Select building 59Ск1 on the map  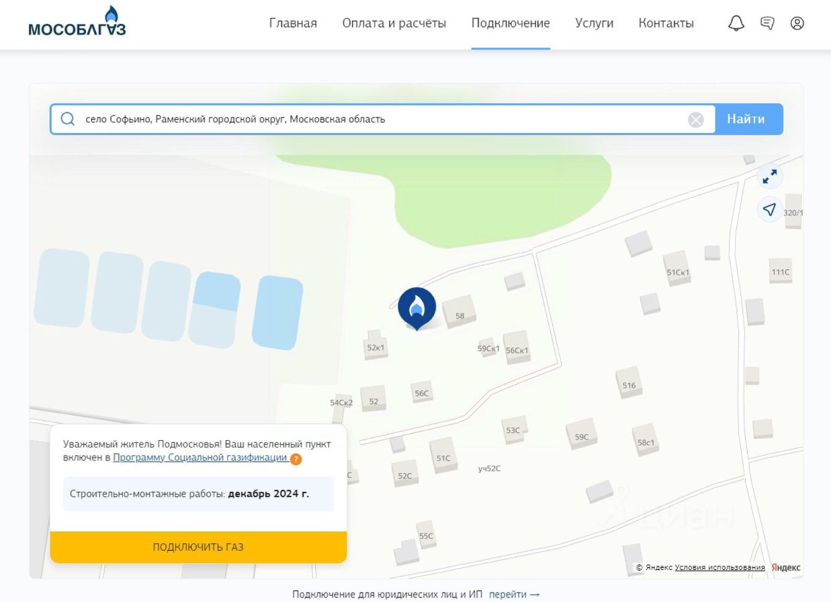pyautogui.click(x=488, y=348)
